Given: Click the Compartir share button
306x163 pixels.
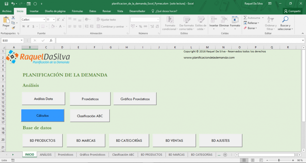Looking at the screenshot, I should [x=293, y=11].
